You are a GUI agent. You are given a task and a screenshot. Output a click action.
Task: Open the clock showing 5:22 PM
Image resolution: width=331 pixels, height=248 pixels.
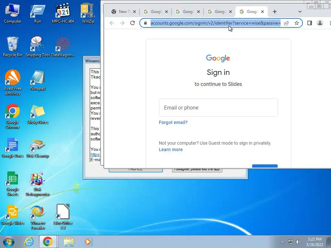pyautogui.click(x=315, y=242)
